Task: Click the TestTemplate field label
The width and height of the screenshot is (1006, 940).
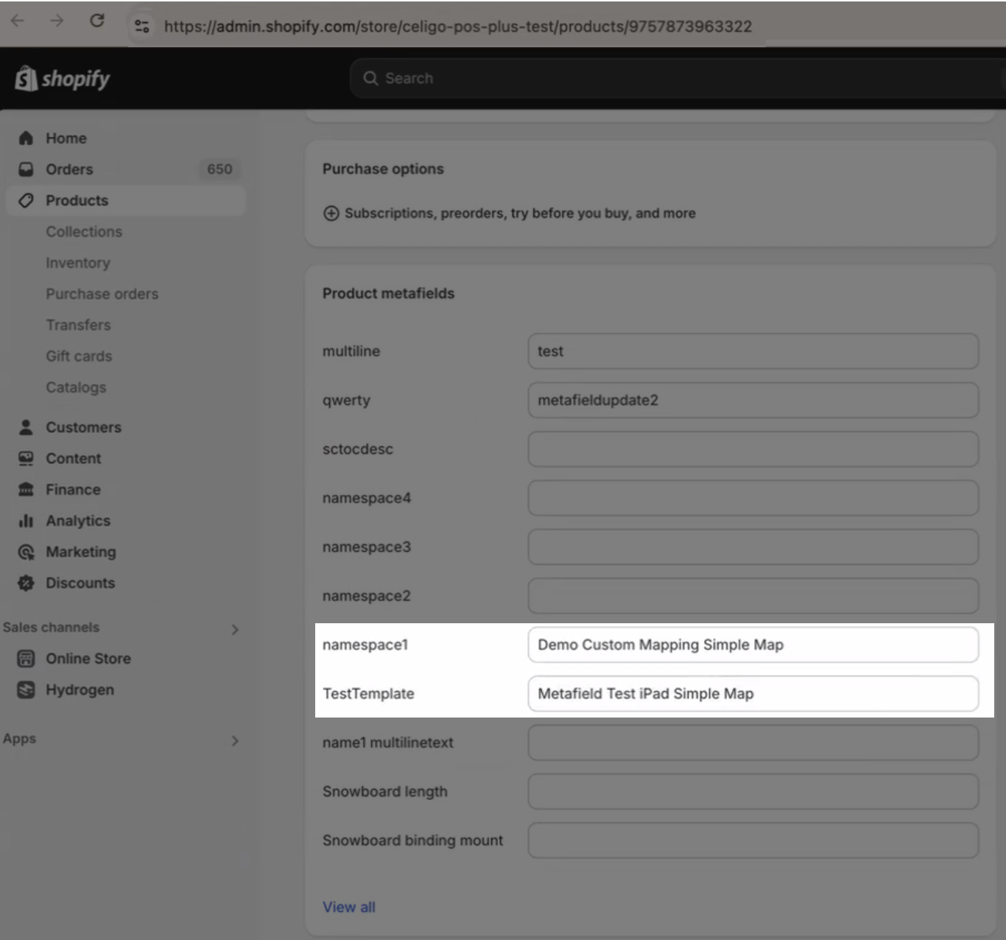Action: pos(368,693)
